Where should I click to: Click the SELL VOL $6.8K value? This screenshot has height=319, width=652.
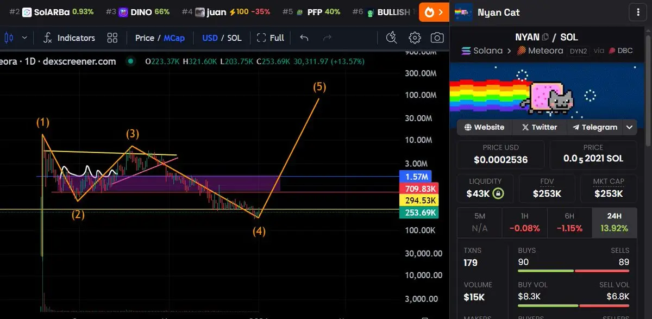(618, 297)
